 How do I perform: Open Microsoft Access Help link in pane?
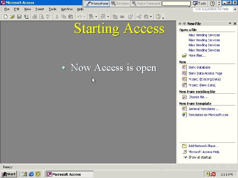[204, 152]
